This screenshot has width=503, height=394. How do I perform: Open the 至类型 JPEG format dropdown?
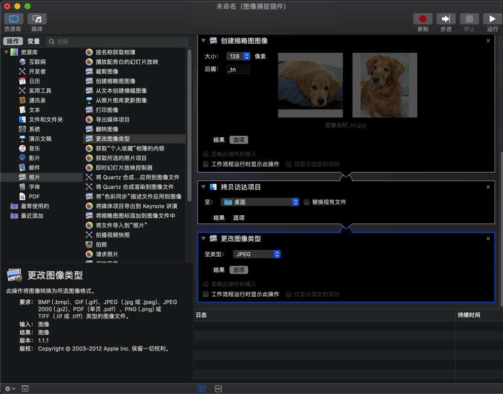tap(257, 254)
